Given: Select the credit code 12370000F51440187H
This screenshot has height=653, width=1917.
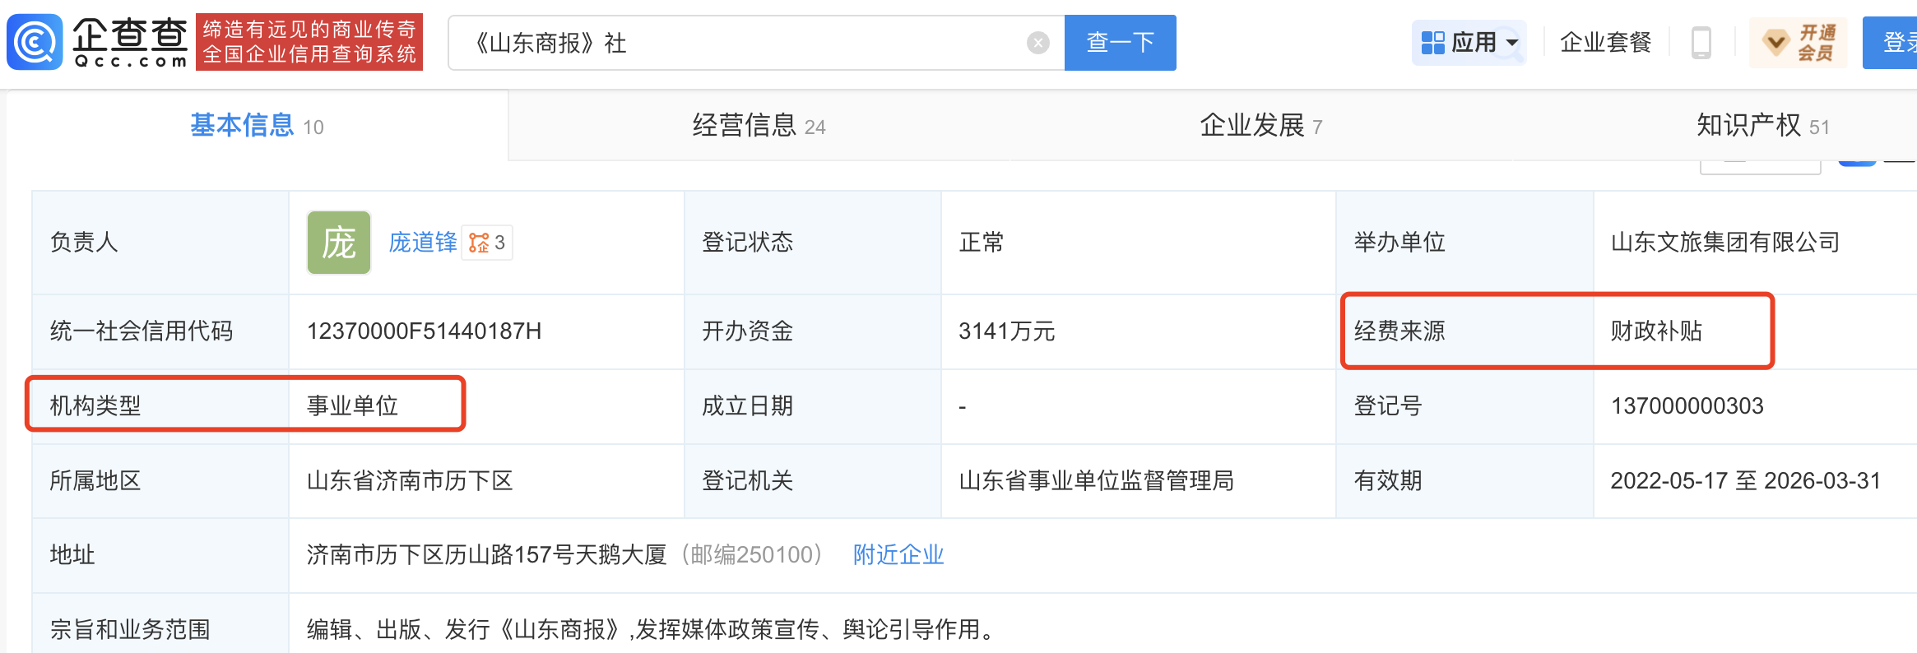Looking at the screenshot, I should (x=425, y=331).
